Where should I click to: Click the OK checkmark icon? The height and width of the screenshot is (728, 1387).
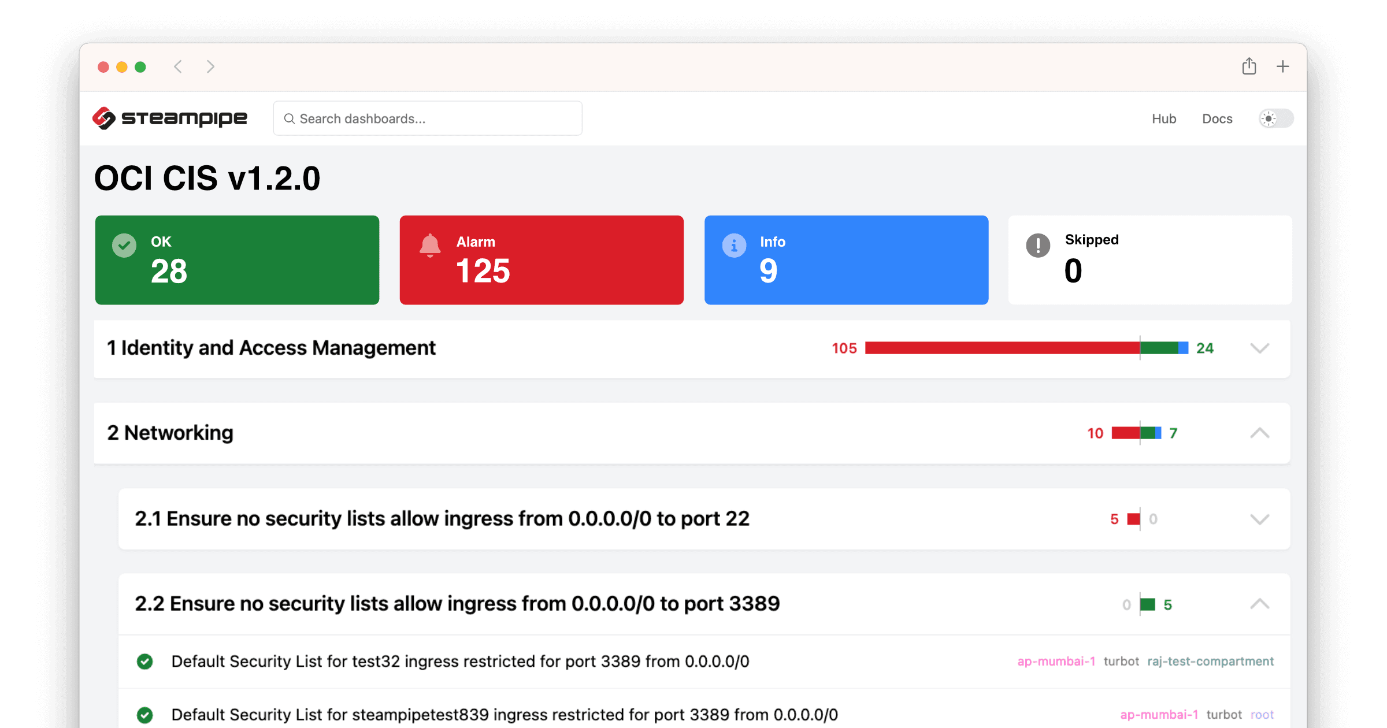[124, 246]
